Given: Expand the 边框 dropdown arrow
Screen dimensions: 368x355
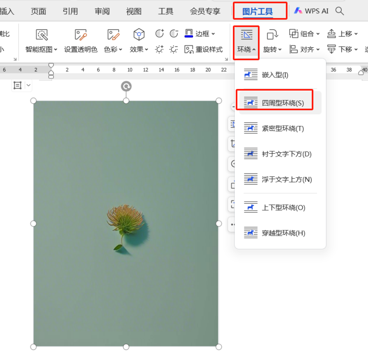Looking at the screenshot, I should 213,34.
